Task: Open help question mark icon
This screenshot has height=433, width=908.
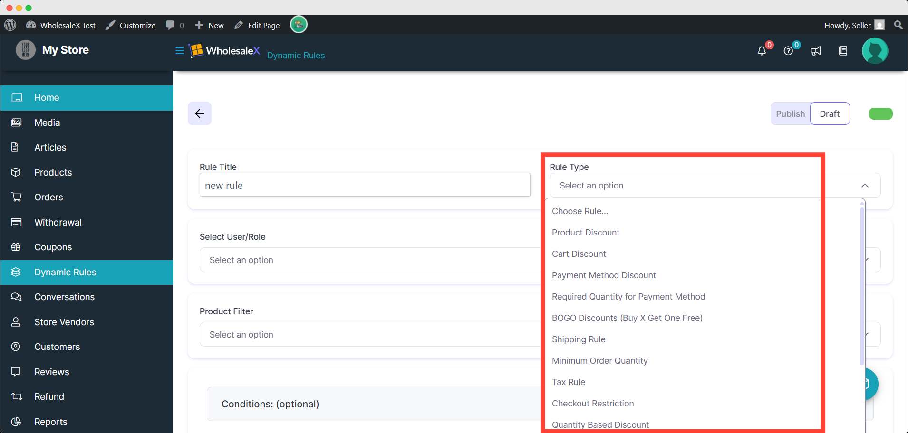Action: point(788,51)
